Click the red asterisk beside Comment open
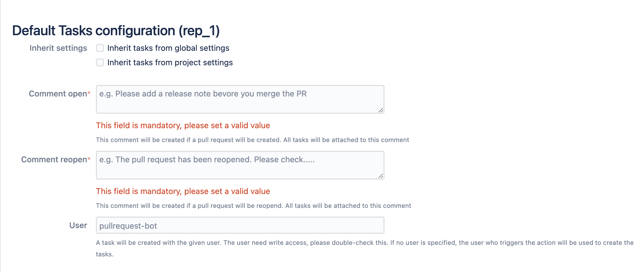The height and width of the screenshot is (272, 641). pos(89,93)
